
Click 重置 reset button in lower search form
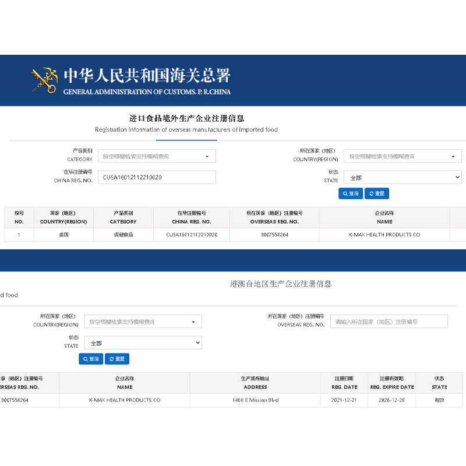[x=117, y=359]
